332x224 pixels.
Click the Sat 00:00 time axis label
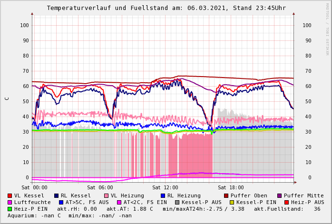[x=34, y=187]
